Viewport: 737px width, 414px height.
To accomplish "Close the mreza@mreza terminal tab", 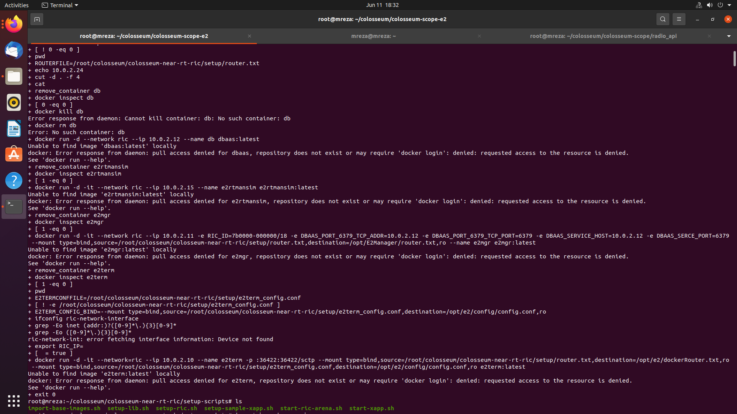I will click(x=479, y=36).
